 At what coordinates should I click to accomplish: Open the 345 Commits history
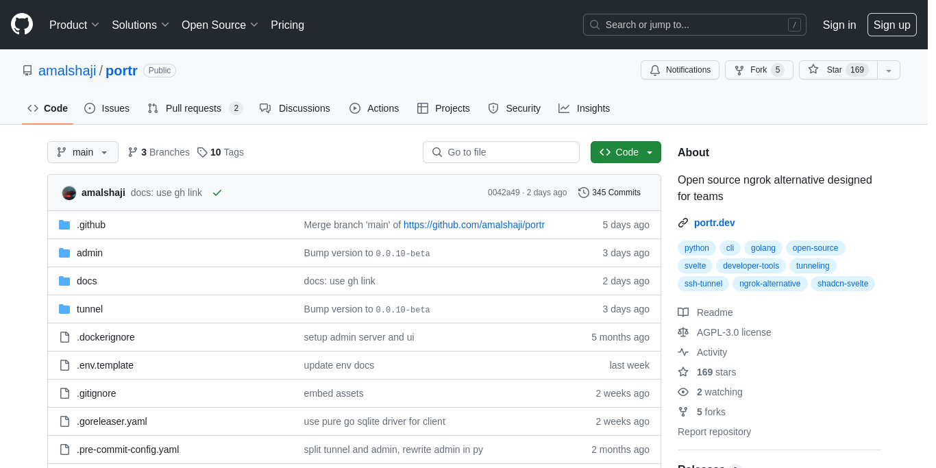coord(609,193)
